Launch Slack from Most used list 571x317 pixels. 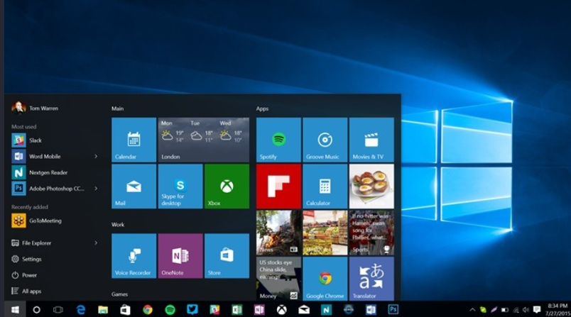pyautogui.click(x=55, y=140)
